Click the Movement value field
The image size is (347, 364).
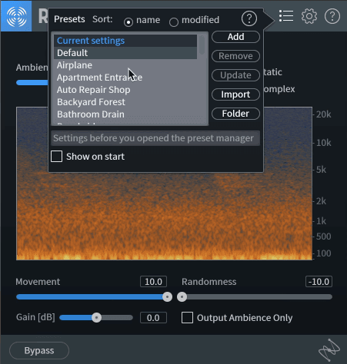point(153,282)
